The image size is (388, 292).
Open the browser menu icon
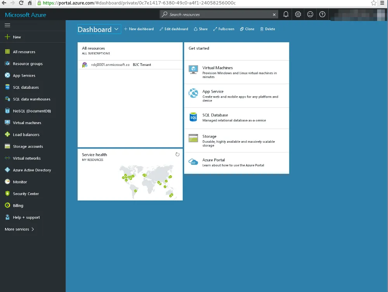(x=382, y=3)
